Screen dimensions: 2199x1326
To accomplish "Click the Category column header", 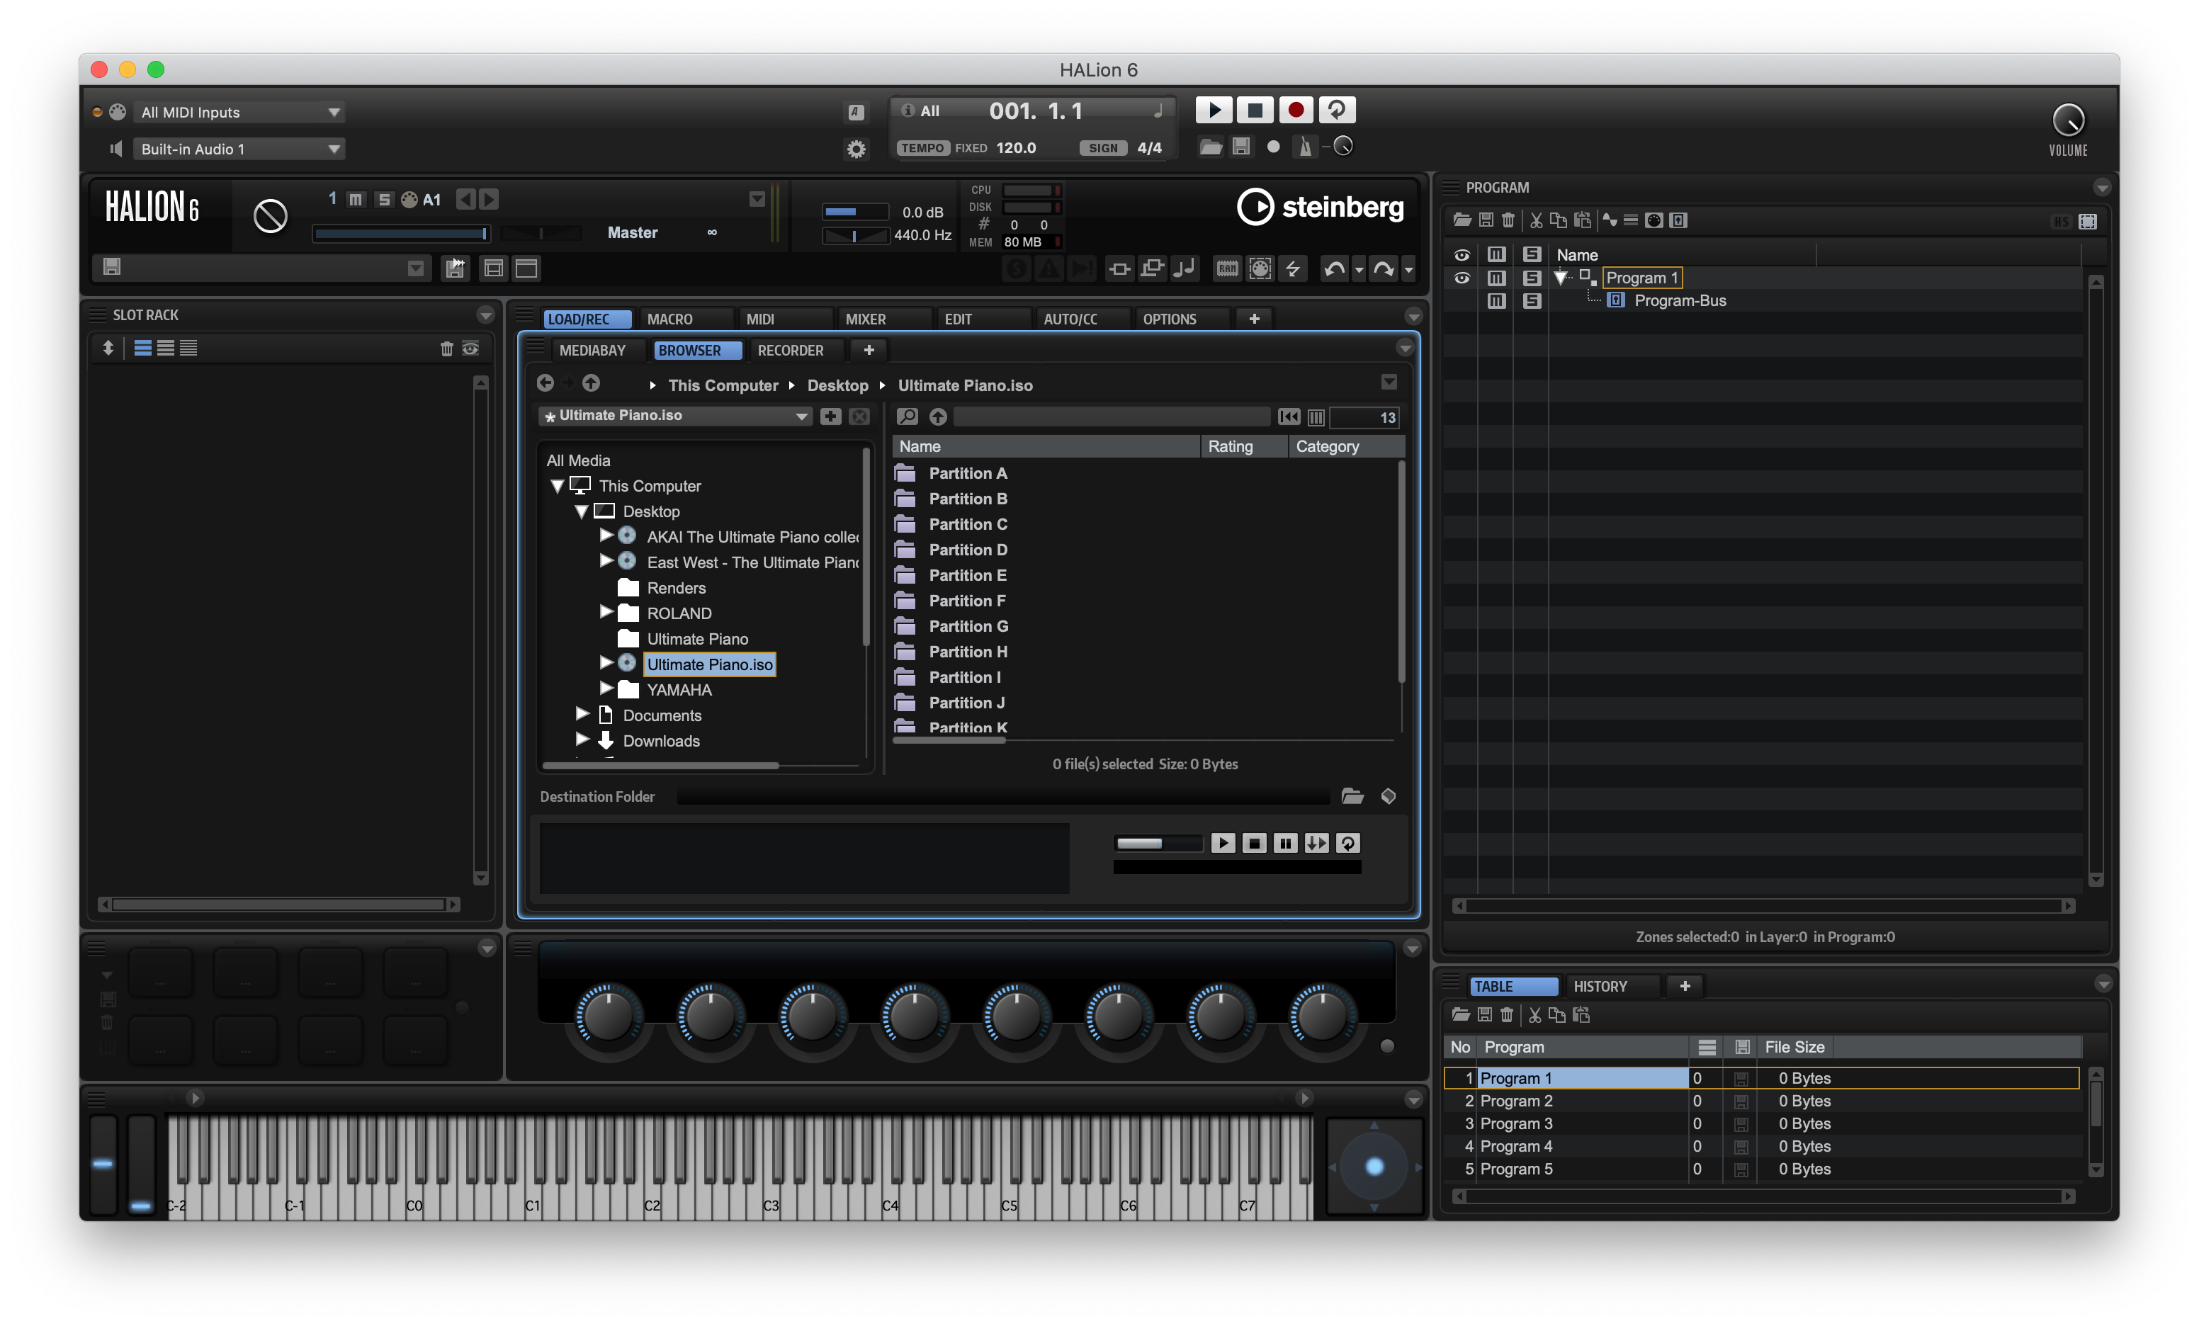I will tap(1346, 446).
